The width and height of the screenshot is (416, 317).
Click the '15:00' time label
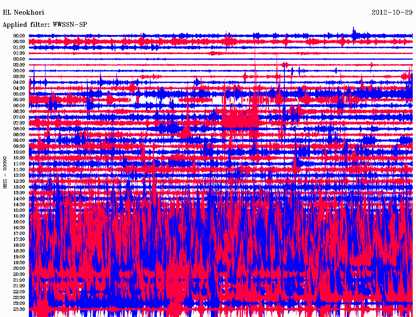pos(19,210)
